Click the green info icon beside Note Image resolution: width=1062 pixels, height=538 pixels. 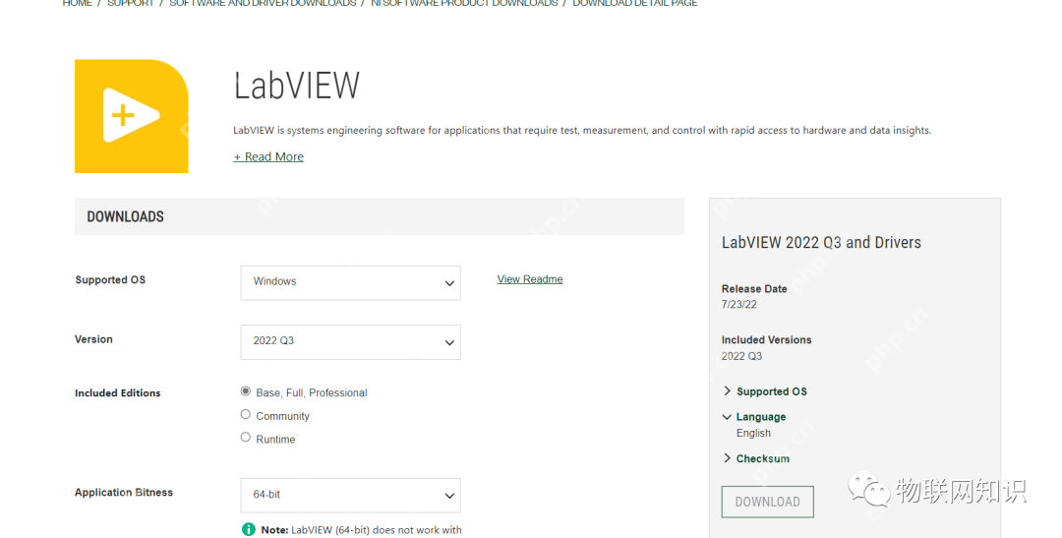point(248,530)
